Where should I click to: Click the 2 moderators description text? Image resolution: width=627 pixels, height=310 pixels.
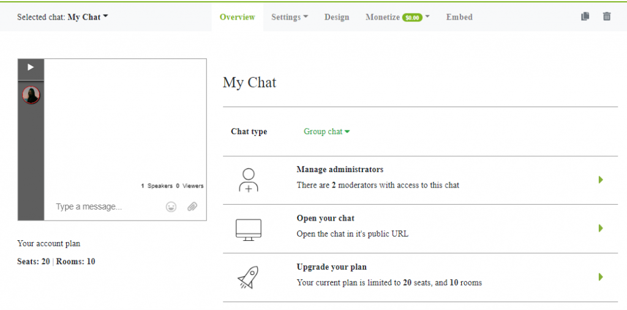[x=378, y=185]
